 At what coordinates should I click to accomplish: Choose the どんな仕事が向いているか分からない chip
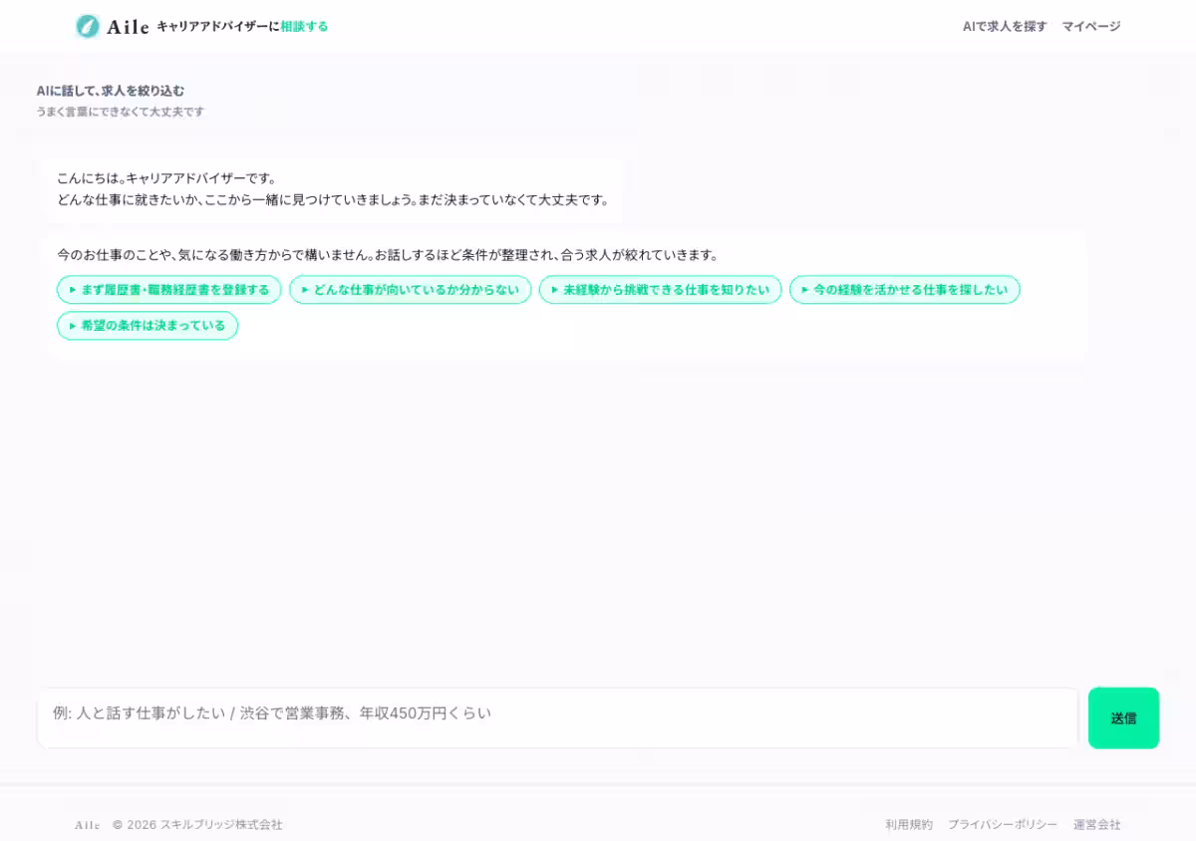point(411,290)
